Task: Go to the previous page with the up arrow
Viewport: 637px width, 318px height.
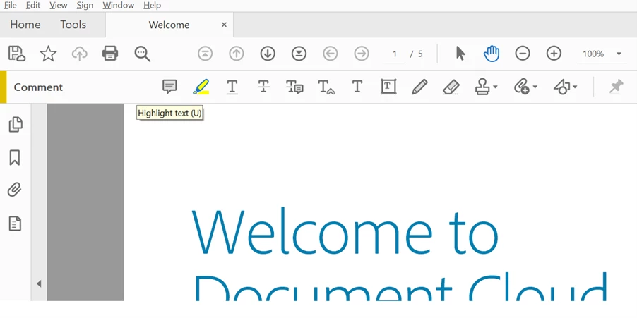Action: [237, 54]
